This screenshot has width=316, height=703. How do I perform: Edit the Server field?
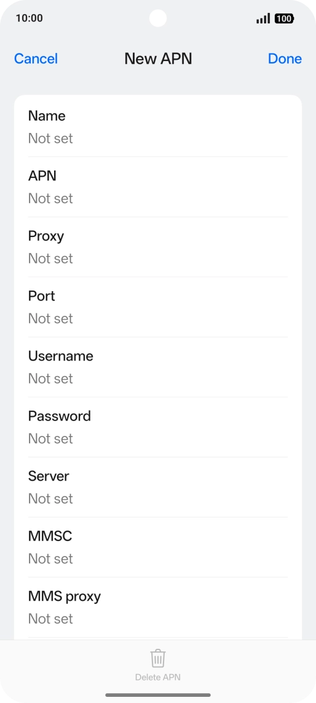158,488
